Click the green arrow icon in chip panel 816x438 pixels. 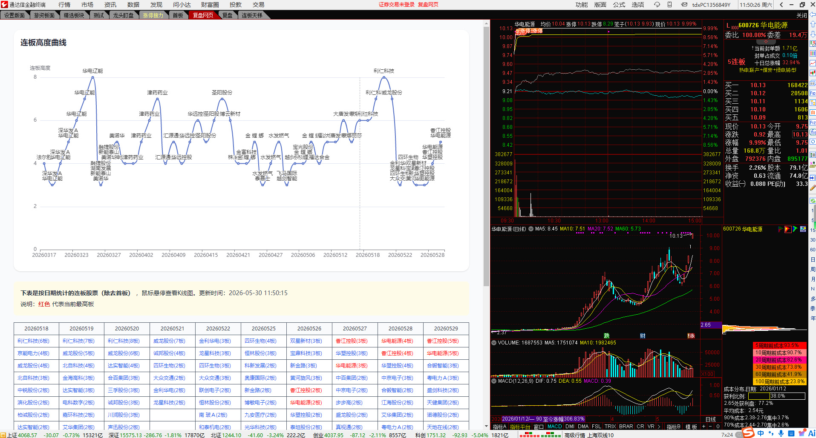click(x=795, y=229)
